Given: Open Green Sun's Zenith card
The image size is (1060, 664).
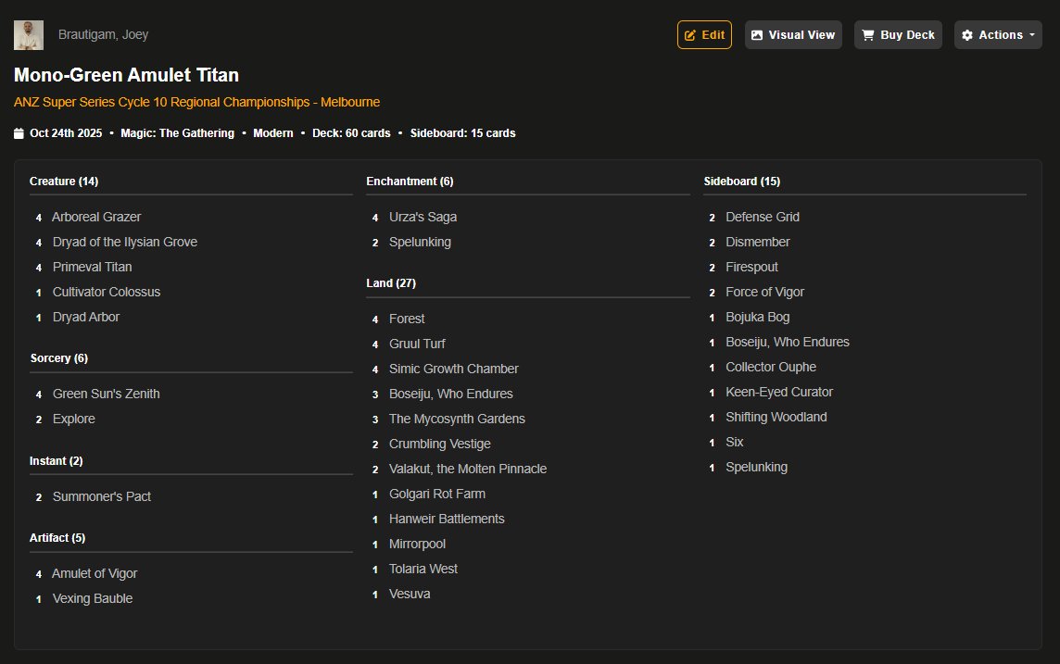Looking at the screenshot, I should click(x=107, y=394).
